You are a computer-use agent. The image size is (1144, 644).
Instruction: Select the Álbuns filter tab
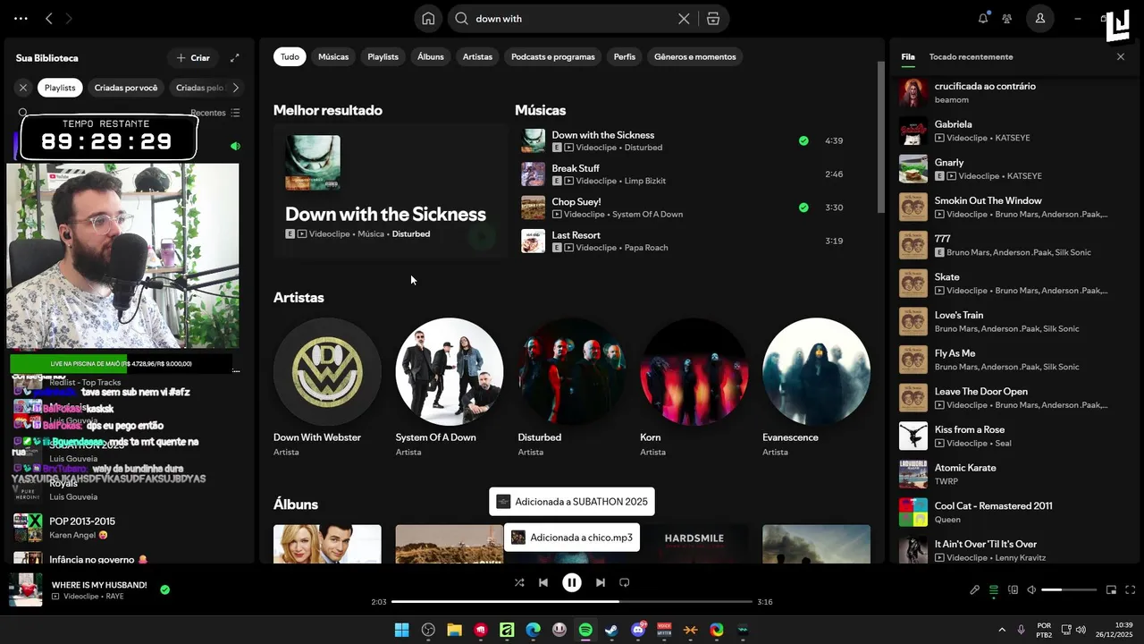431,56
